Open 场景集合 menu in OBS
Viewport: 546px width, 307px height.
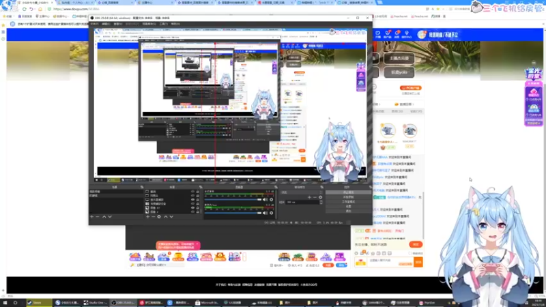click(x=149, y=24)
